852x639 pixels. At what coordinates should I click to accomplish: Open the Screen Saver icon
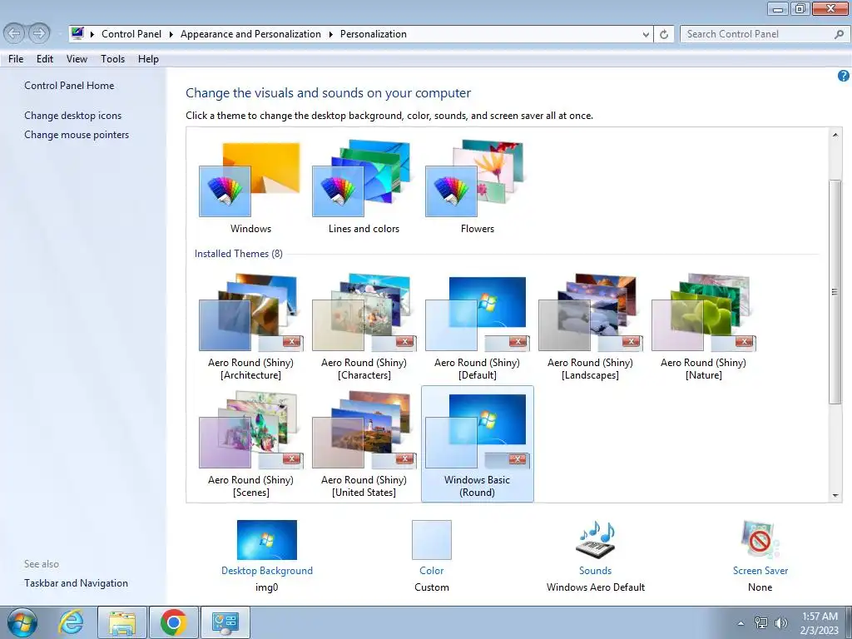(760, 539)
